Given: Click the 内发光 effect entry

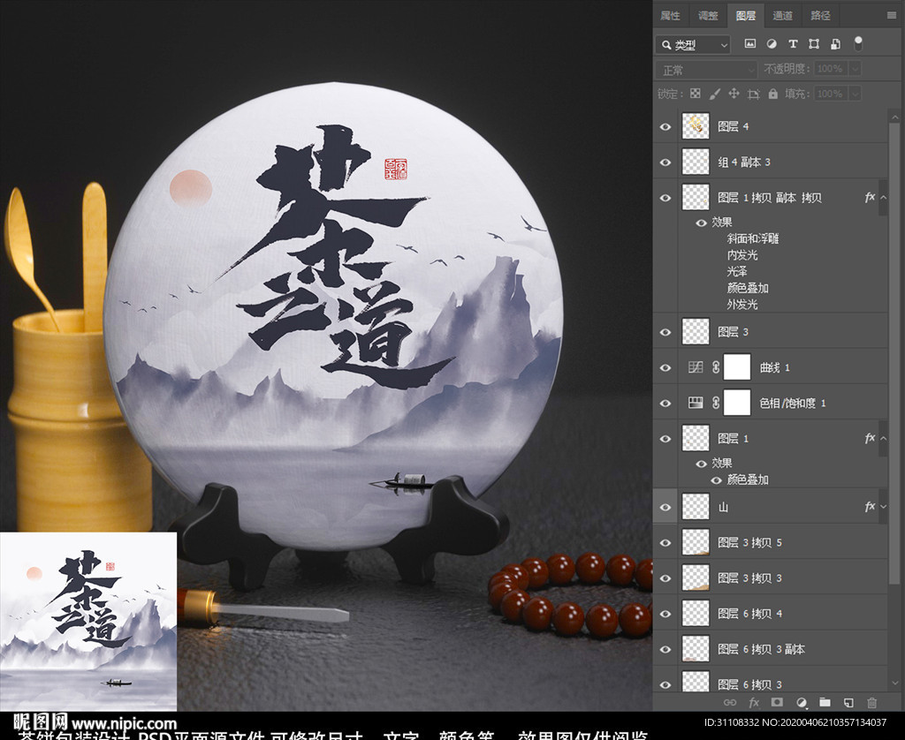Looking at the screenshot, I should click(742, 255).
